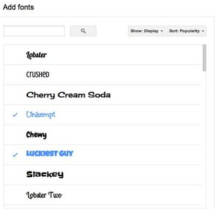This screenshot has height=219, width=215.
Task: Uncheck the Luckiest Guy font checkmark
Action: tap(15, 154)
